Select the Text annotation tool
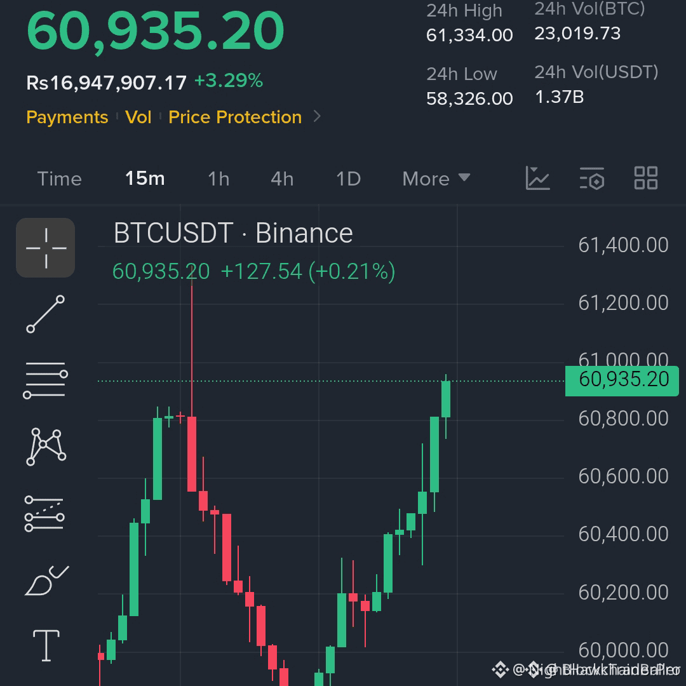 coord(46,646)
